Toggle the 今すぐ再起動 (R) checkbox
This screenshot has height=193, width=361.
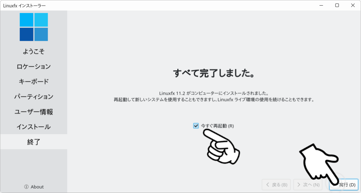[196, 126]
